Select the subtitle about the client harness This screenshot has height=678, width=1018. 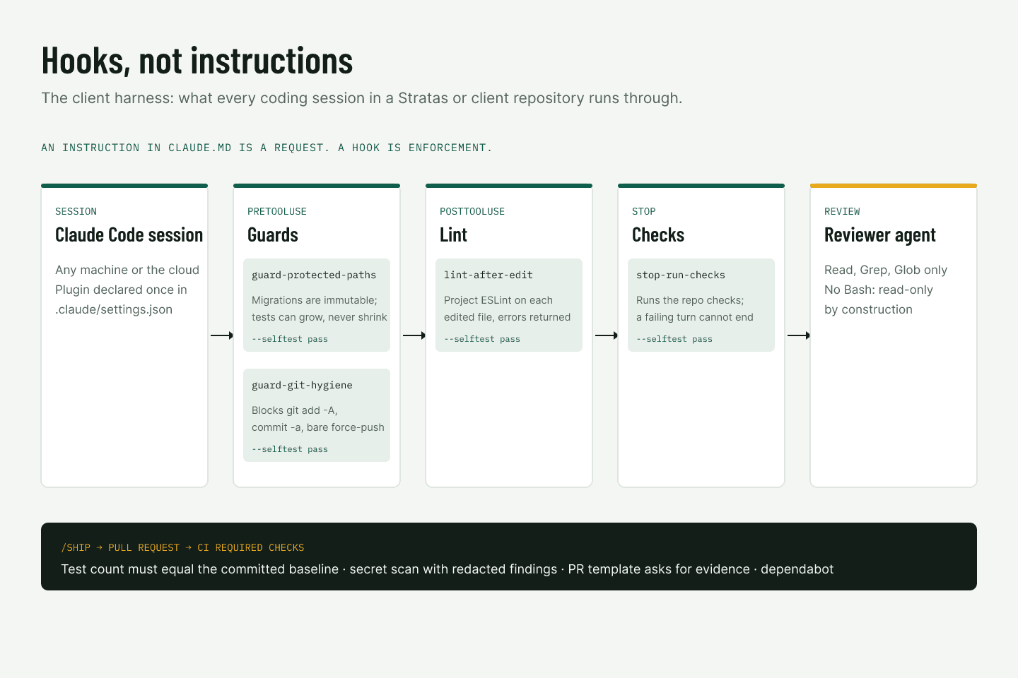coord(362,98)
